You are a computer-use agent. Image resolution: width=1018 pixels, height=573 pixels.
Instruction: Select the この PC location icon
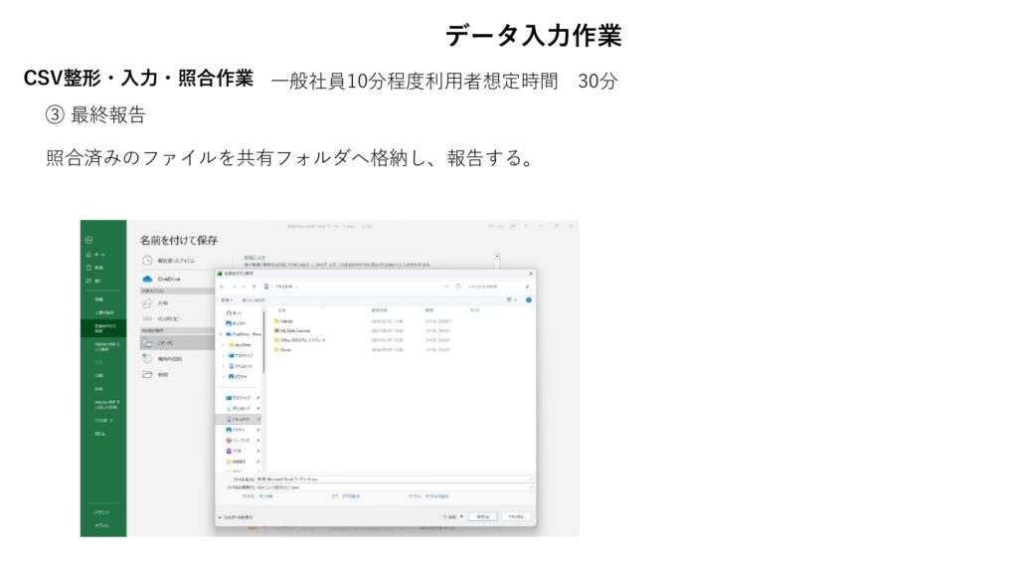coord(147,342)
